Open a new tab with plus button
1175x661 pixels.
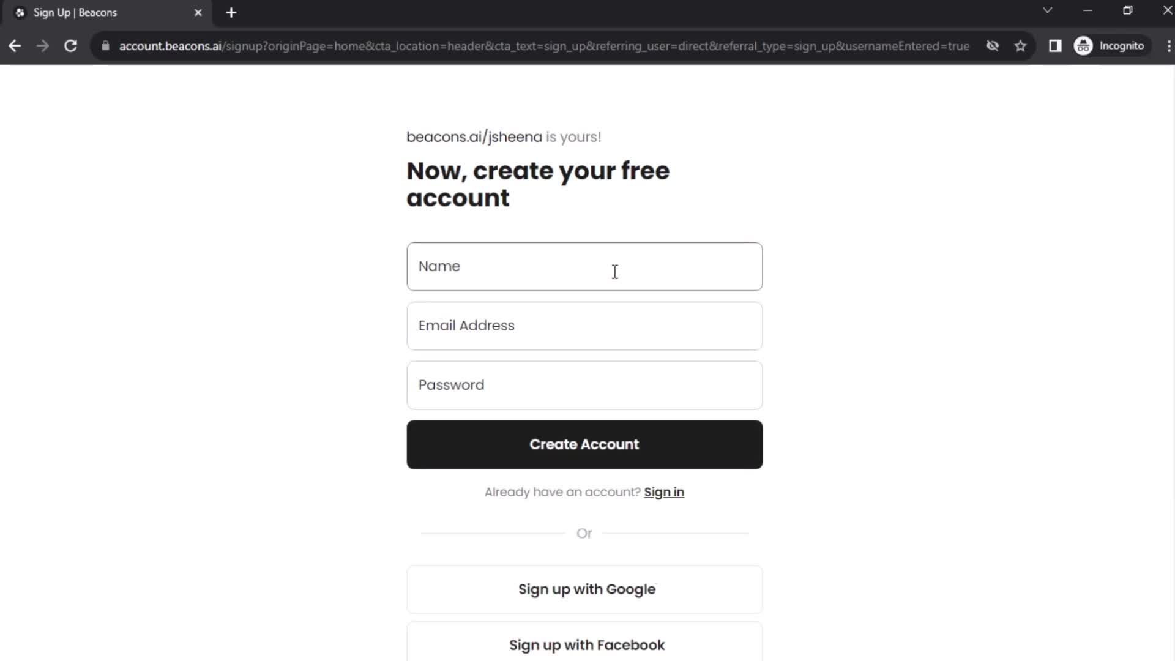pyautogui.click(x=231, y=13)
